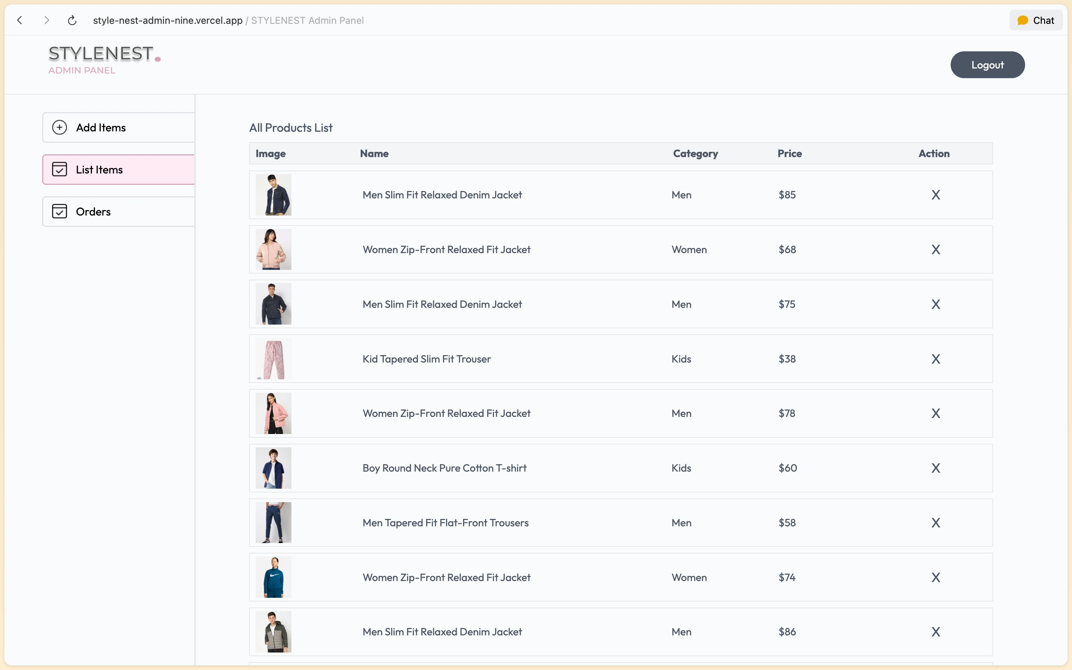Click the browser forward arrow

pos(47,20)
